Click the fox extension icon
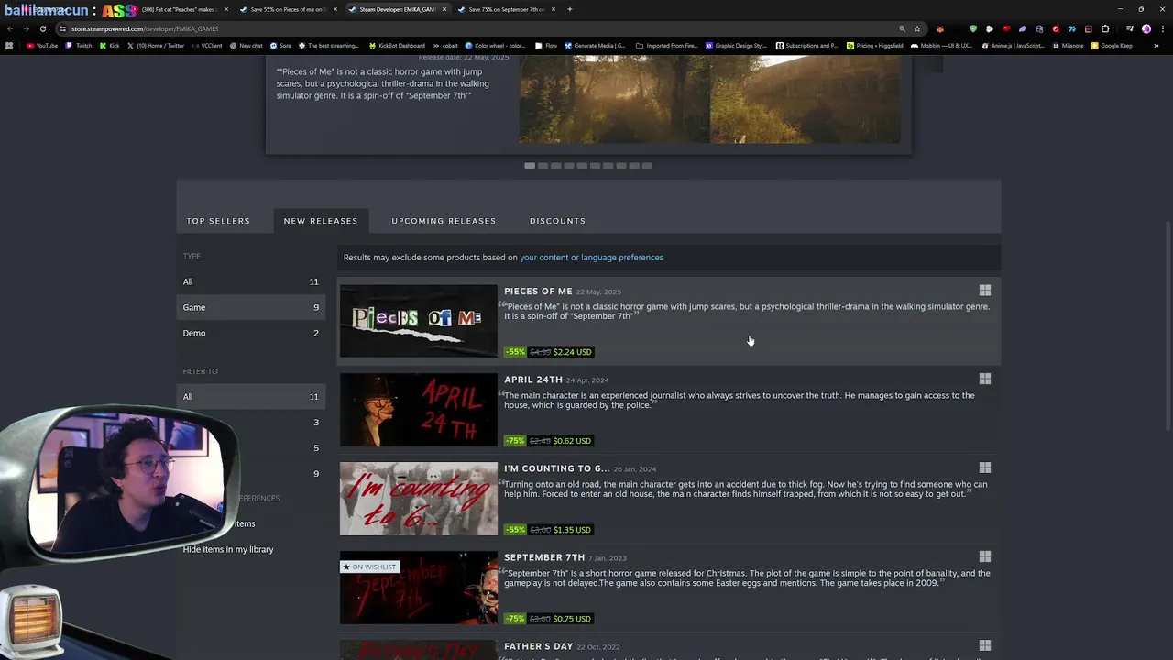The image size is (1173, 660). tap(940, 28)
